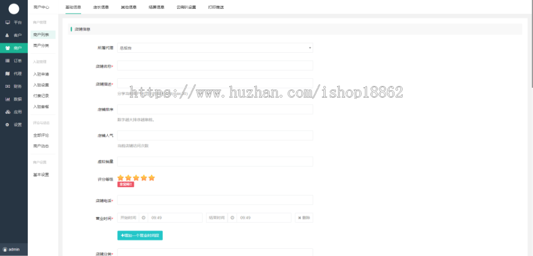Open the 代理 map icon in sidebar
This screenshot has height=256, width=533.
(x=8, y=73)
